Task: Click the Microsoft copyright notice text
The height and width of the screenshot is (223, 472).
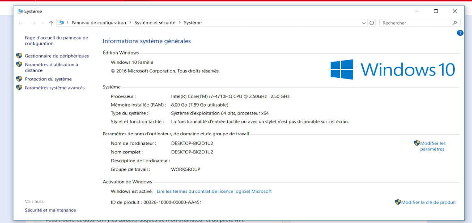Action: (165, 71)
